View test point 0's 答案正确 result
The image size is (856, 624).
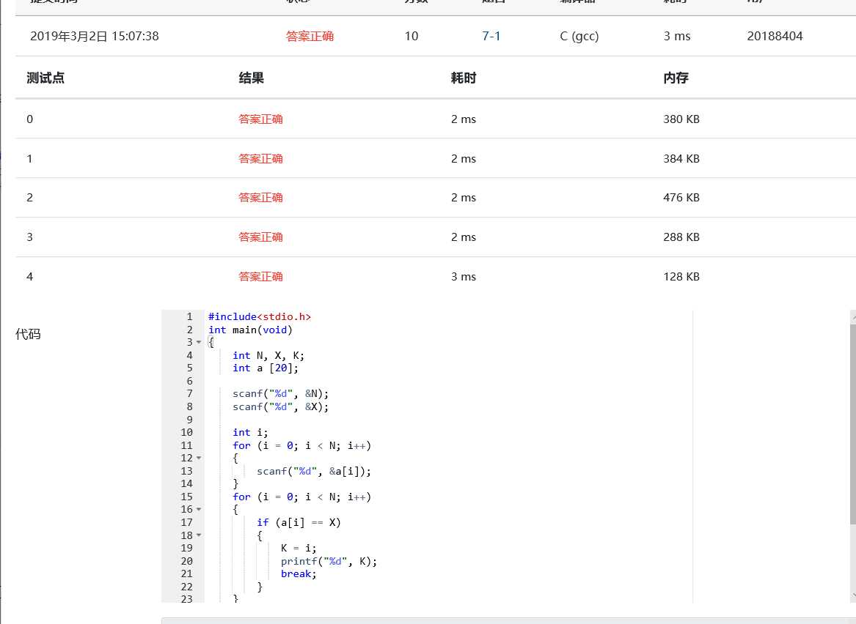[260, 119]
